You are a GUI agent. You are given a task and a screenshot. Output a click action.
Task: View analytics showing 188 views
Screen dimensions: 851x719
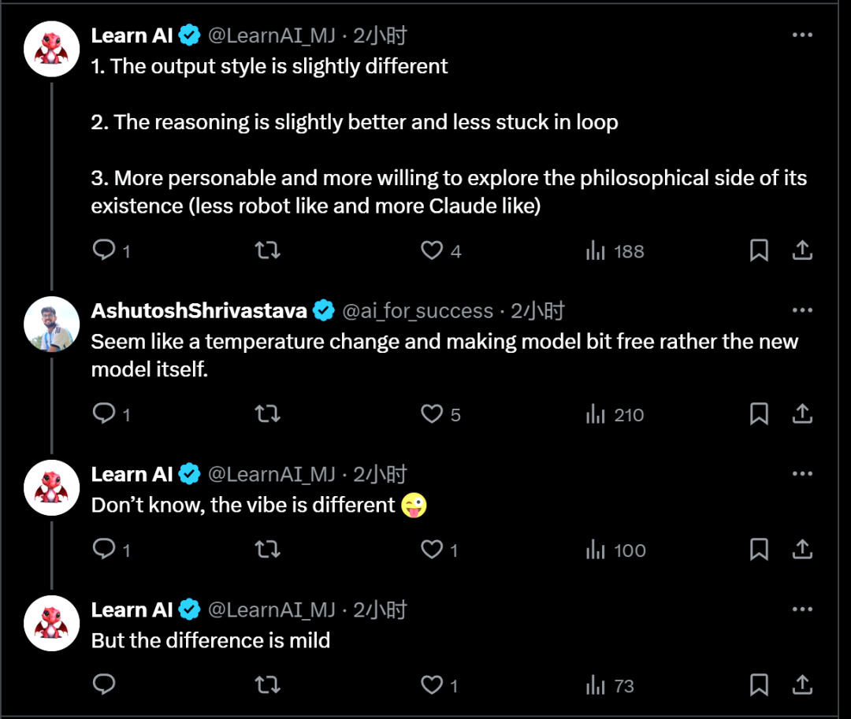(615, 251)
